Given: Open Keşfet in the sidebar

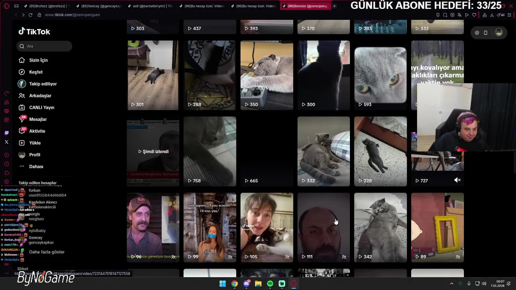Looking at the screenshot, I should click(x=36, y=72).
